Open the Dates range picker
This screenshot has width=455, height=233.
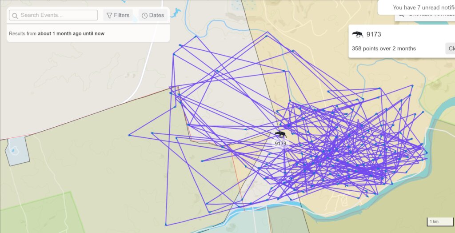pos(153,16)
